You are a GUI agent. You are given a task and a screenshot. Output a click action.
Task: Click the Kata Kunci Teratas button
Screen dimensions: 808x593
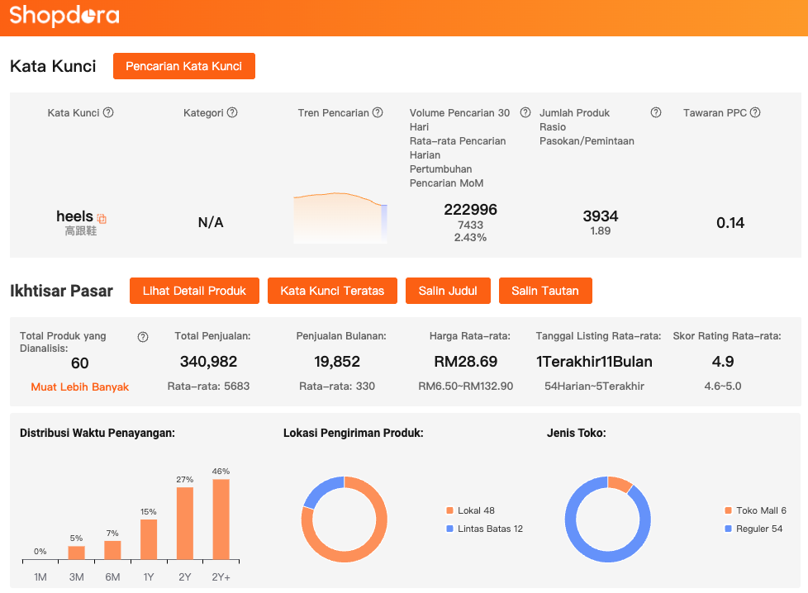[332, 291]
